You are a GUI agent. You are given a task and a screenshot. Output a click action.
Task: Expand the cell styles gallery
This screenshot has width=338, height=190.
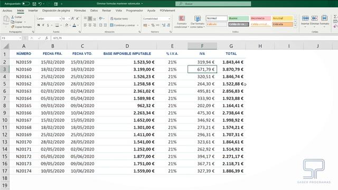(295, 26)
